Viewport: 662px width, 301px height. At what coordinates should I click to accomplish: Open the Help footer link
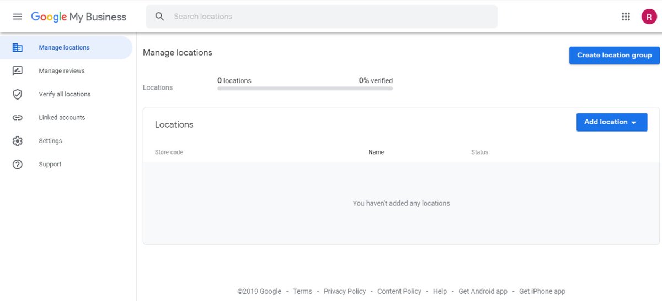440,292
